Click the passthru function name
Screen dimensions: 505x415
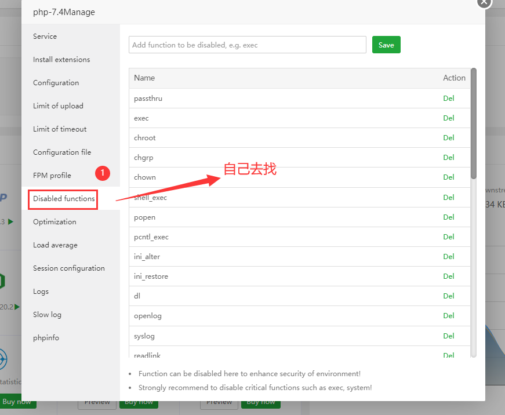[x=148, y=98]
